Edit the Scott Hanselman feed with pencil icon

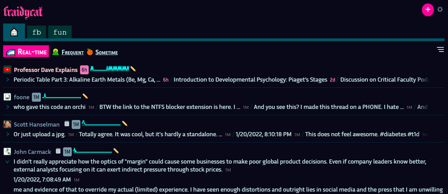pyautogui.click(x=125, y=123)
